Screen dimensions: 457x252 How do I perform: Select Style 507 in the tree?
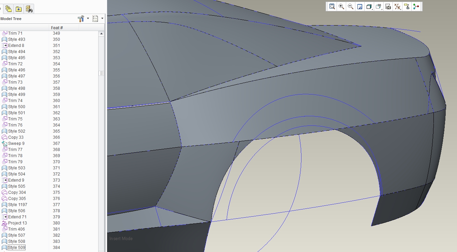click(x=17, y=235)
